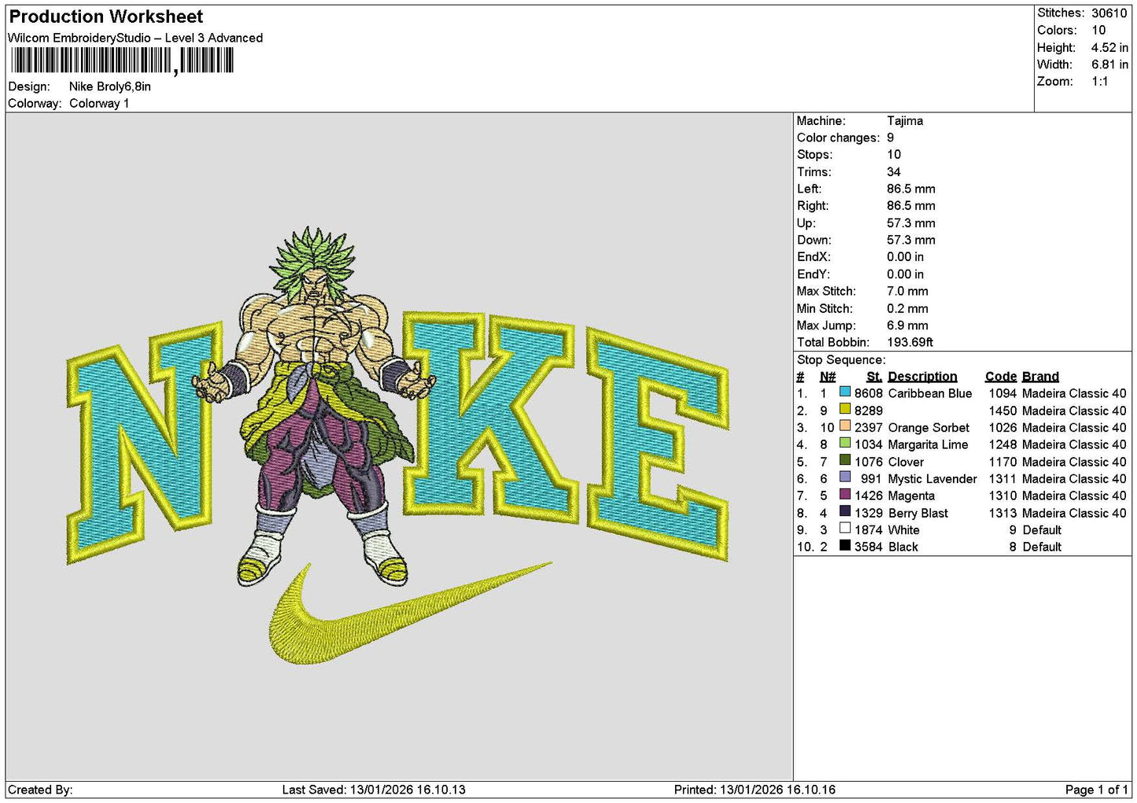Click the 'Orange Sorbet' description text
1137x803 pixels.
(x=928, y=428)
